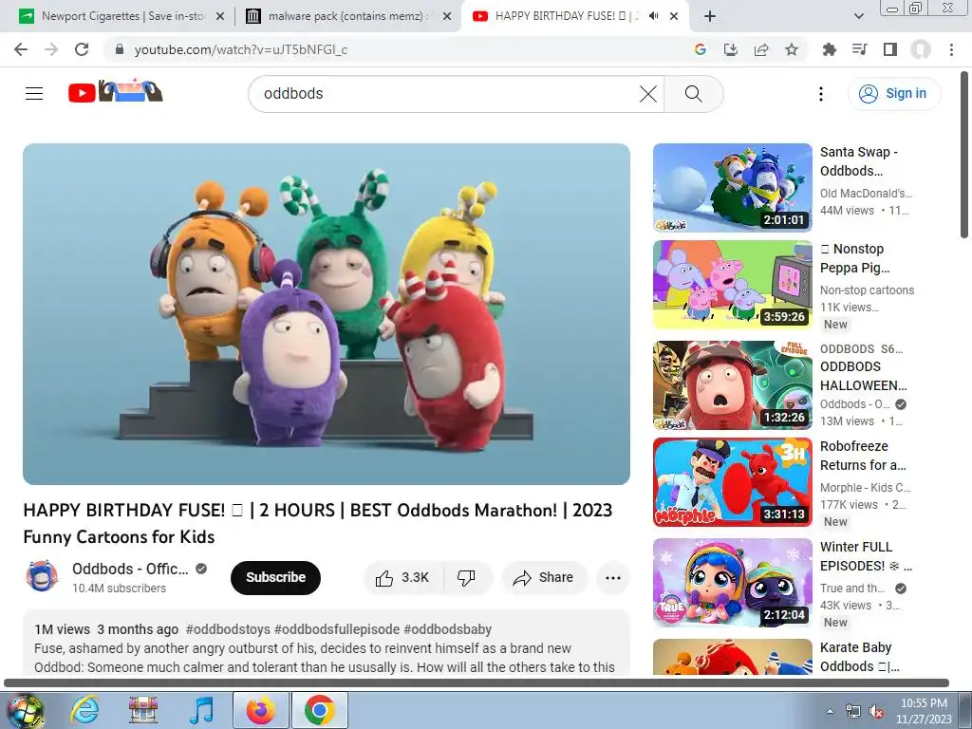This screenshot has height=729, width=972.
Task: Close the Newport Cigarettes tab
Action: tap(220, 17)
